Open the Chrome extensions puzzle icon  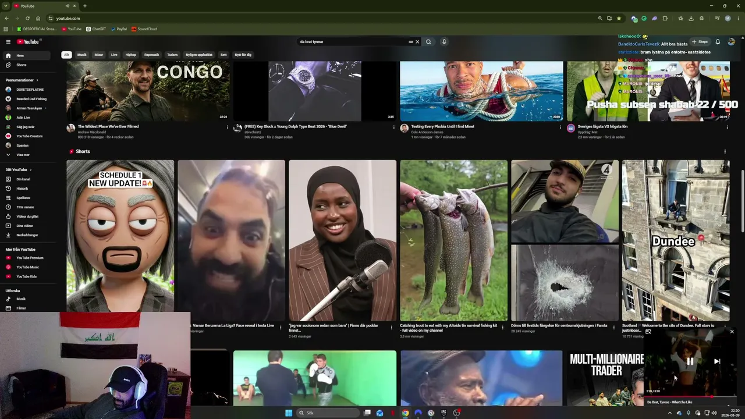point(665,19)
